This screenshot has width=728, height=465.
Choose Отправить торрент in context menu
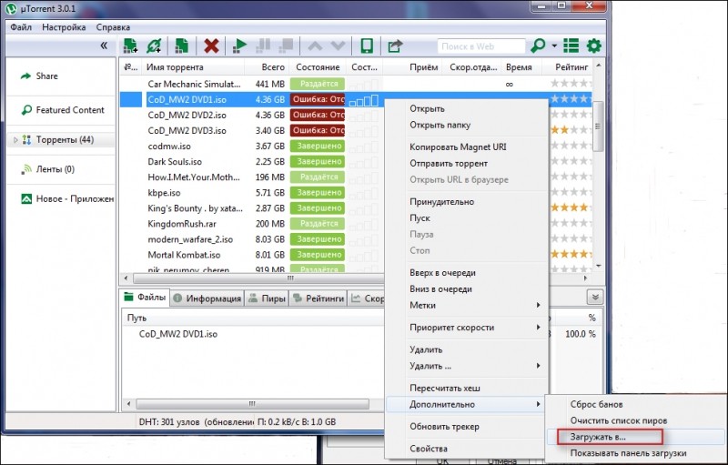[449, 164]
